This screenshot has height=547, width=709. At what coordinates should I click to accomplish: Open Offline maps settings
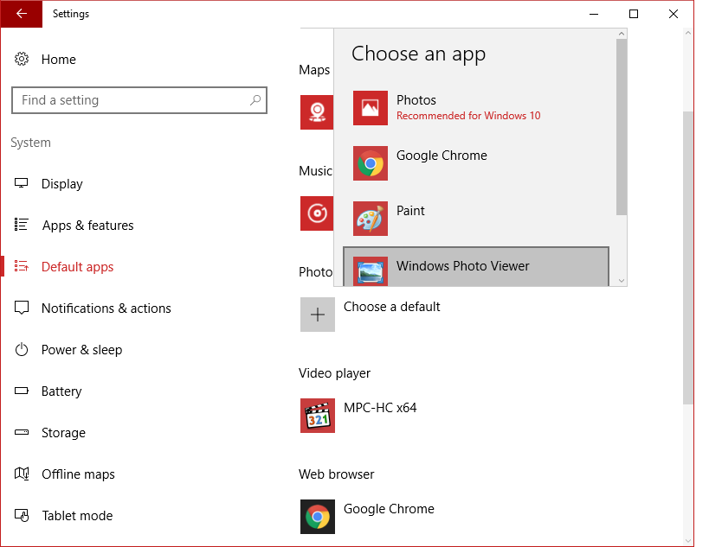tap(78, 474)
